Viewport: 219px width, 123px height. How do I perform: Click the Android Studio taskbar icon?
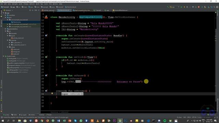[x=120, y=121]
